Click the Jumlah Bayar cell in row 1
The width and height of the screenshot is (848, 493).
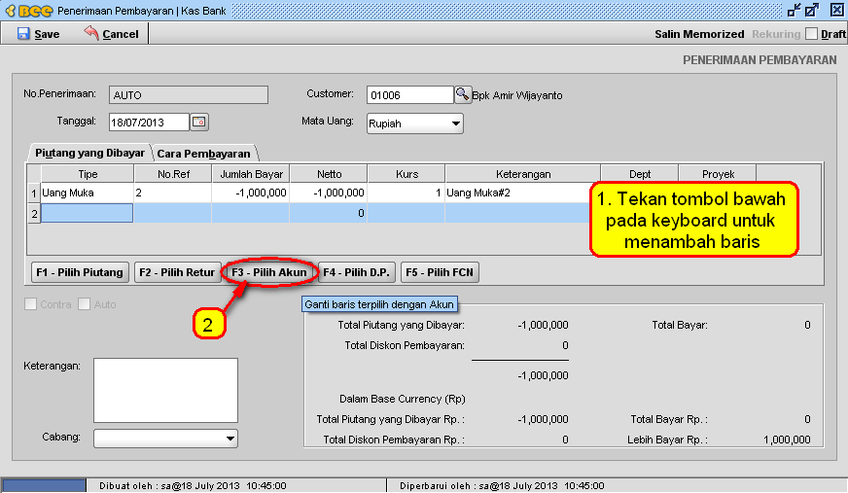click(250, 193)
